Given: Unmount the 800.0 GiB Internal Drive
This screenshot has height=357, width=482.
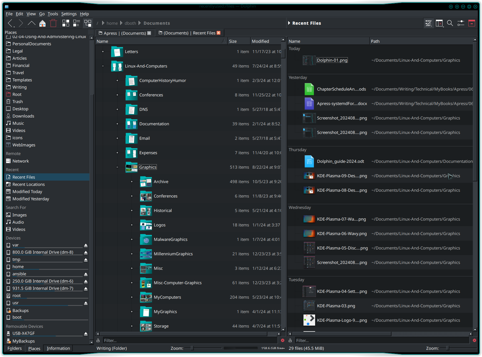Looking at the screenshot, I should tap(86, 253).
